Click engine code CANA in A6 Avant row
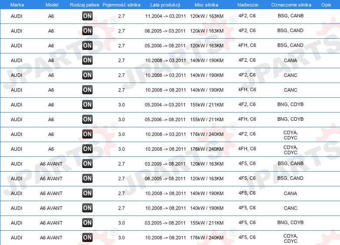The image size is (340, 245). [x=290, y=193]
